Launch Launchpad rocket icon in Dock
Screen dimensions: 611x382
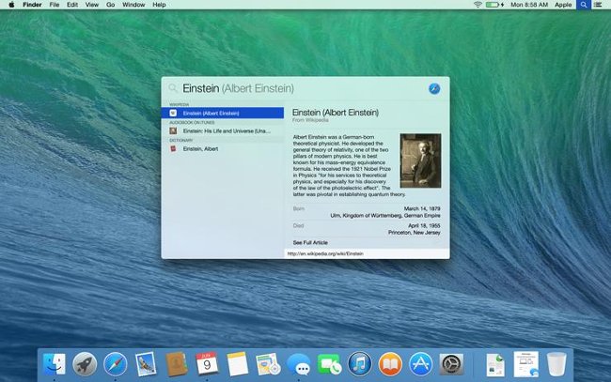coord(85,364)
